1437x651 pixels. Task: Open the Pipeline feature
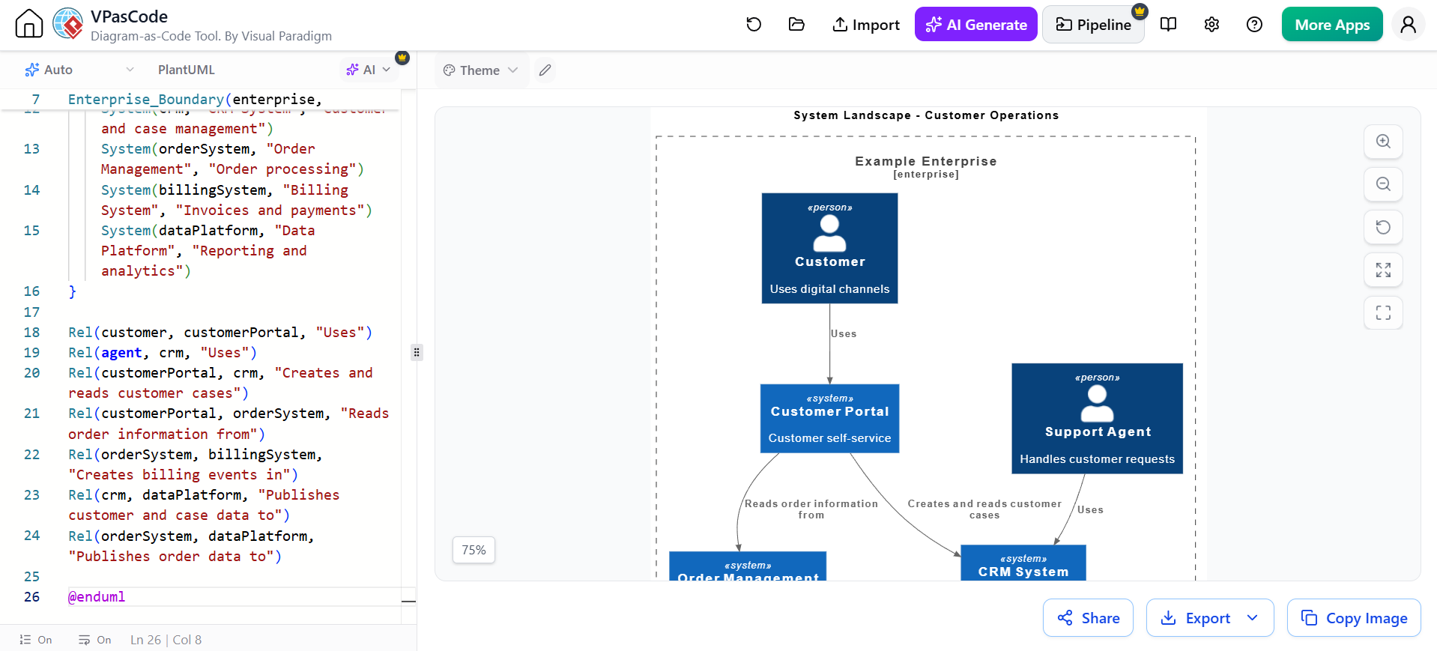coord(1093,25)
